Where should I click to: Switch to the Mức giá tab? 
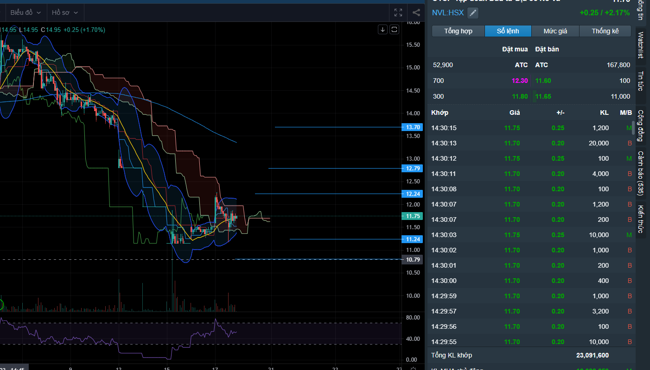tap(555, 31)
